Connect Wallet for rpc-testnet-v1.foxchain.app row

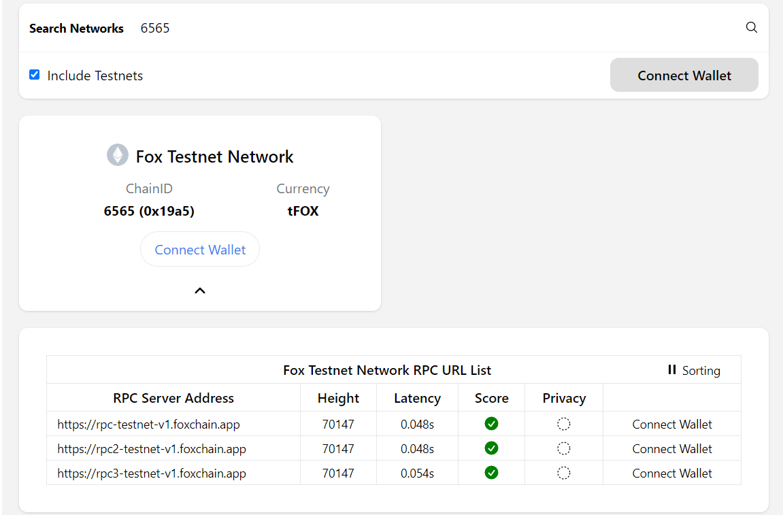point(671,424)
